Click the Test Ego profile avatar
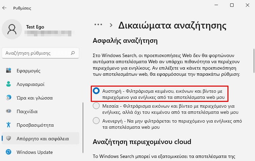The width and height of the screenshot is (255, 161). pos(12,29)
